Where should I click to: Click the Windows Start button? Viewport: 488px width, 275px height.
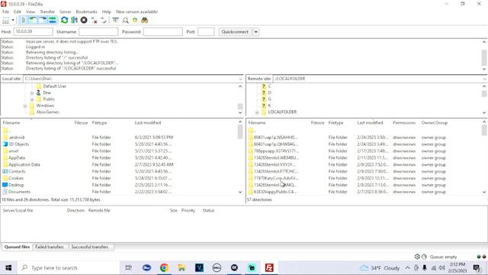point(8,267)
